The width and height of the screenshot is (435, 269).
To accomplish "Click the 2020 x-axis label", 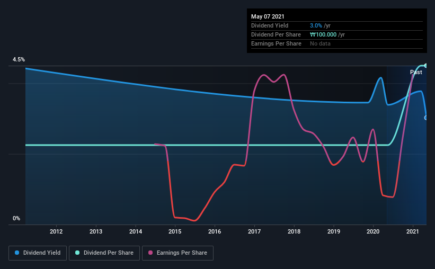I will coord(373,231).
